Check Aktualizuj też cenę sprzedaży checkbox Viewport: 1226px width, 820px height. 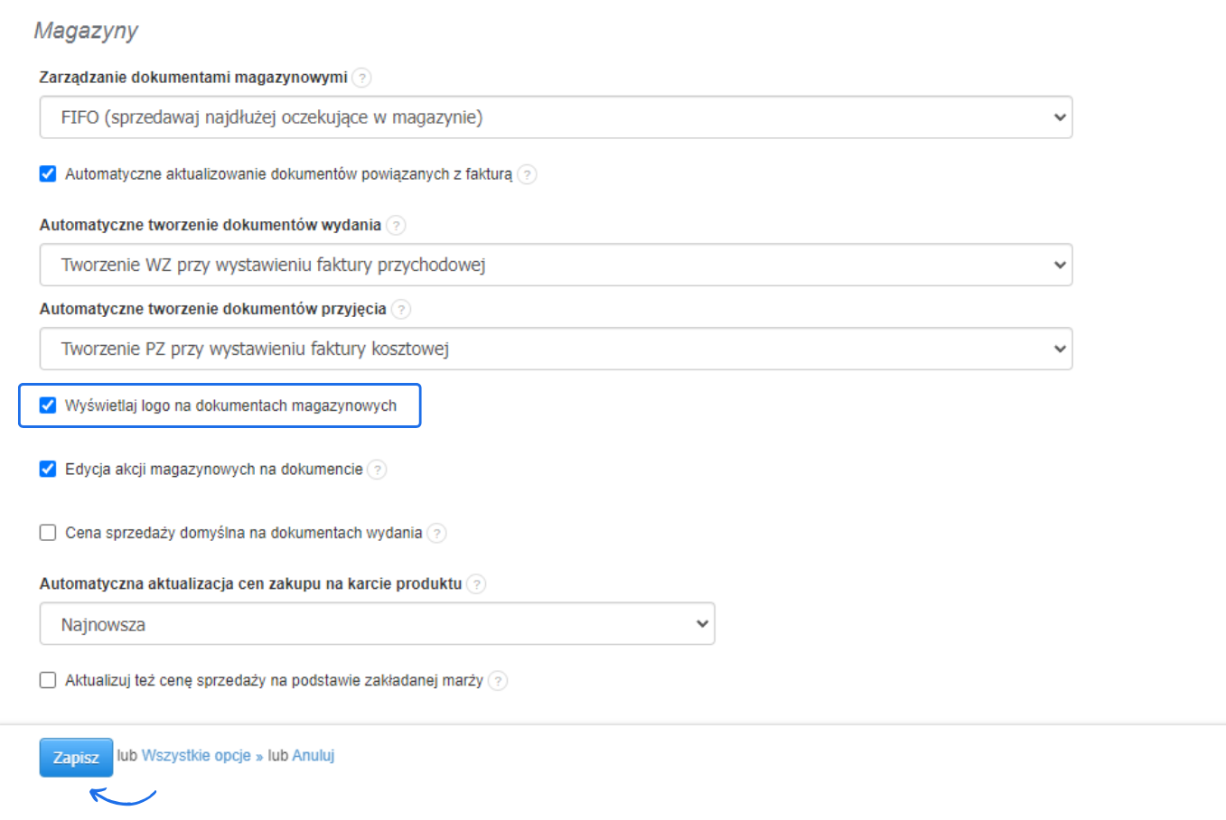(x=48, y=680)
